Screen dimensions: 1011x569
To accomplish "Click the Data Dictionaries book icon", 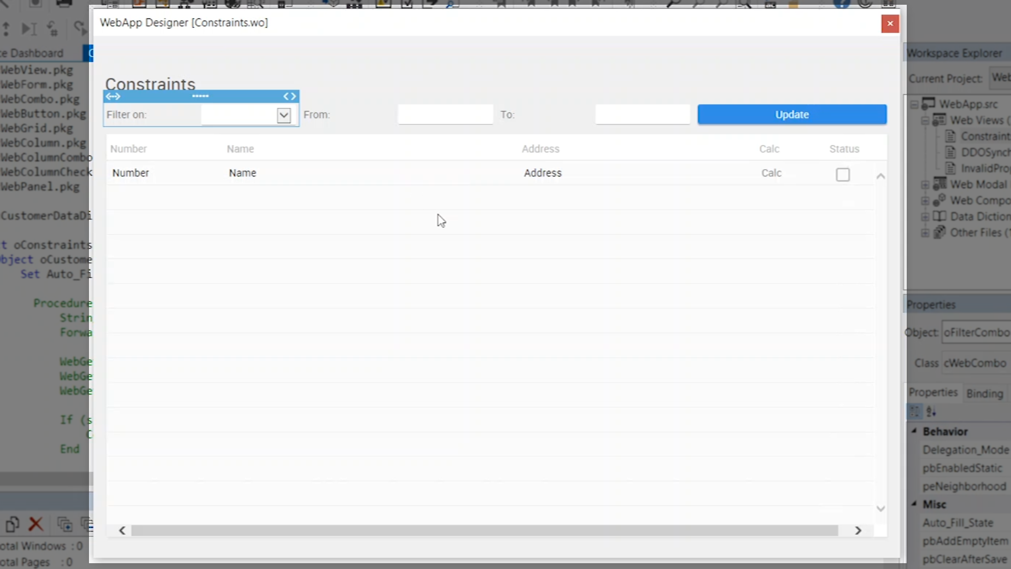I will click(x=939, y=217).
